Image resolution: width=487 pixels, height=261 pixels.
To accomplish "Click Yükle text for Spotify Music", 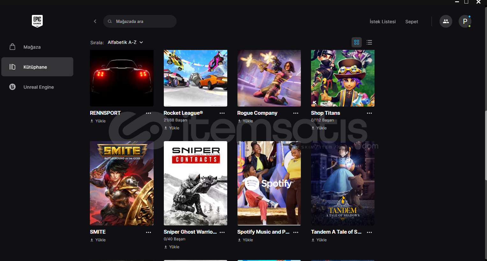I will tap(248, 240).
